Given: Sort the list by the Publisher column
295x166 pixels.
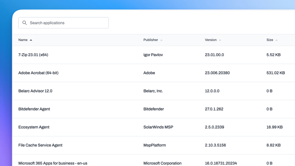Looking at the screenshot, I should [x=150, y=40].
